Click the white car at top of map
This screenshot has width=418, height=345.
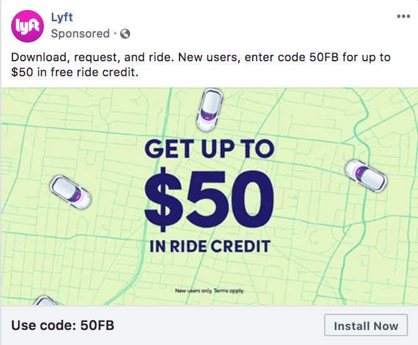[209, 109]
